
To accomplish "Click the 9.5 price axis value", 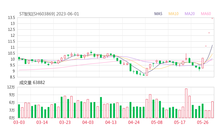I will click(x=12, y=65).
